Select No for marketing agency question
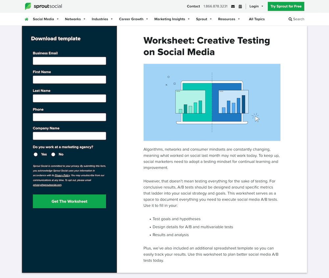Image resolution: width=329 pixels, height=278 pixels. pos(53,154)
